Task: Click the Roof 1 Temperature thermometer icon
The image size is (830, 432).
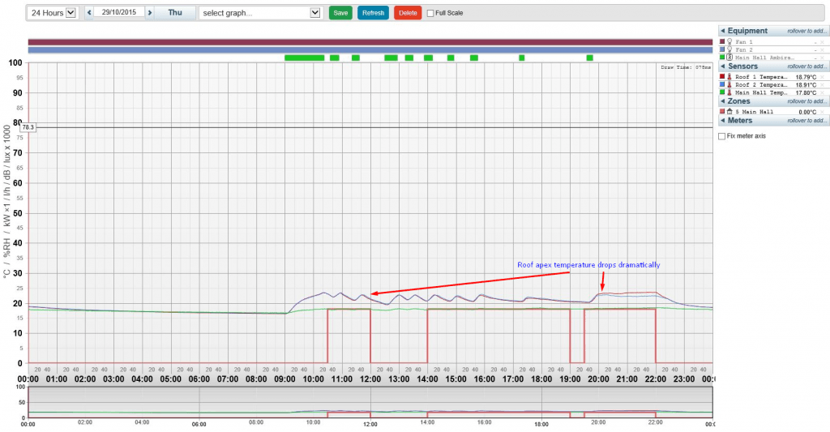Action: point(729,76)
